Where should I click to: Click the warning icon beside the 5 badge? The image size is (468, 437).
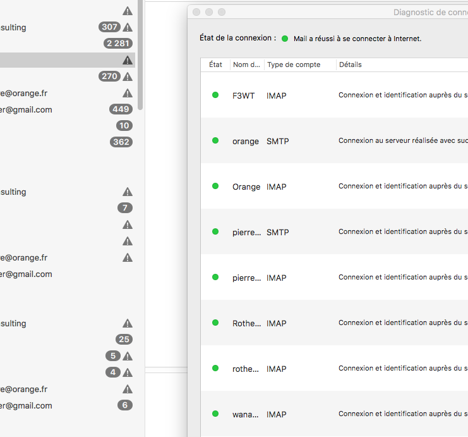coord(128,356)
